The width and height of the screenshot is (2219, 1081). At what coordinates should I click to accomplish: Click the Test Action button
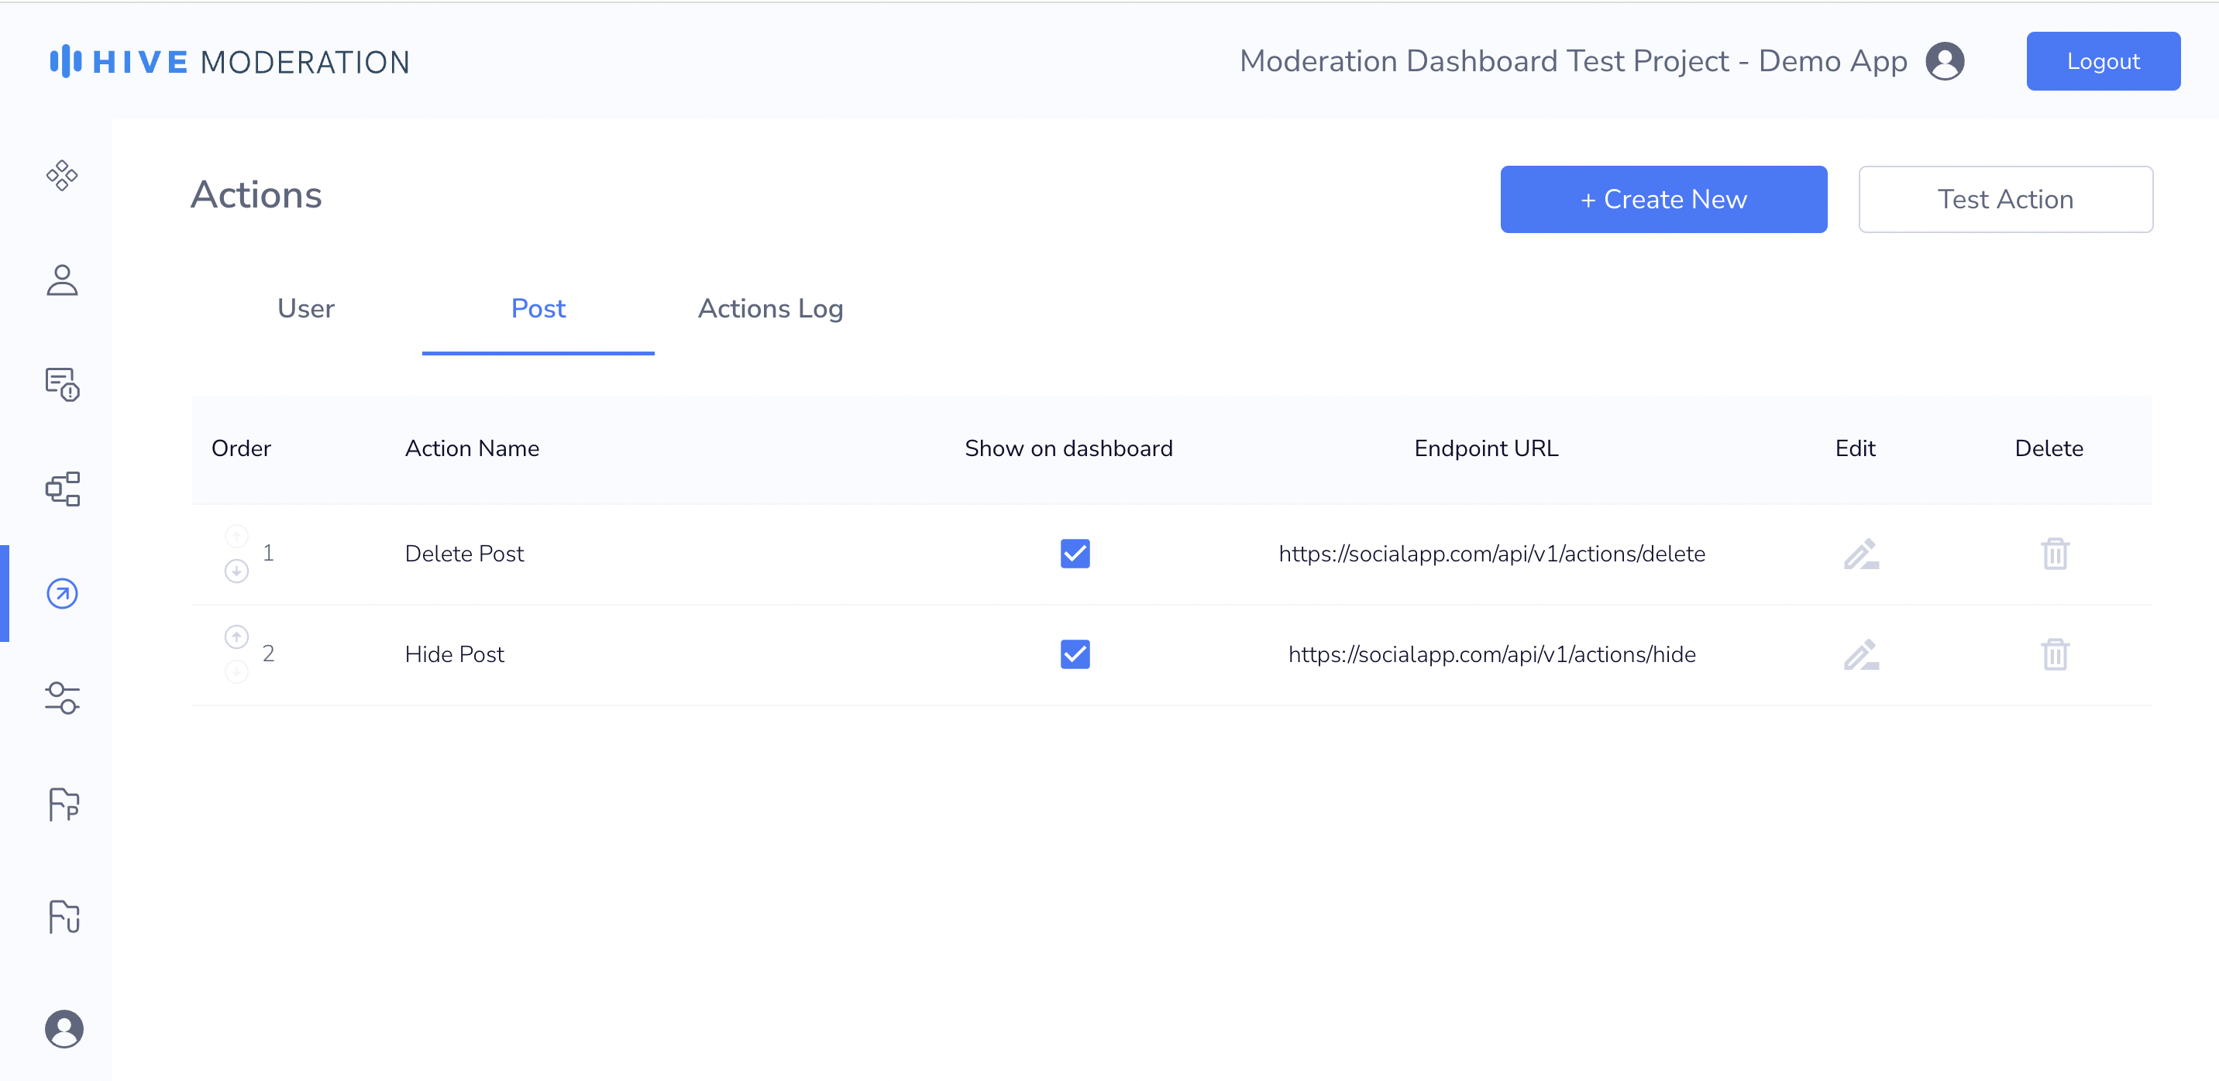pos(2004,200)
